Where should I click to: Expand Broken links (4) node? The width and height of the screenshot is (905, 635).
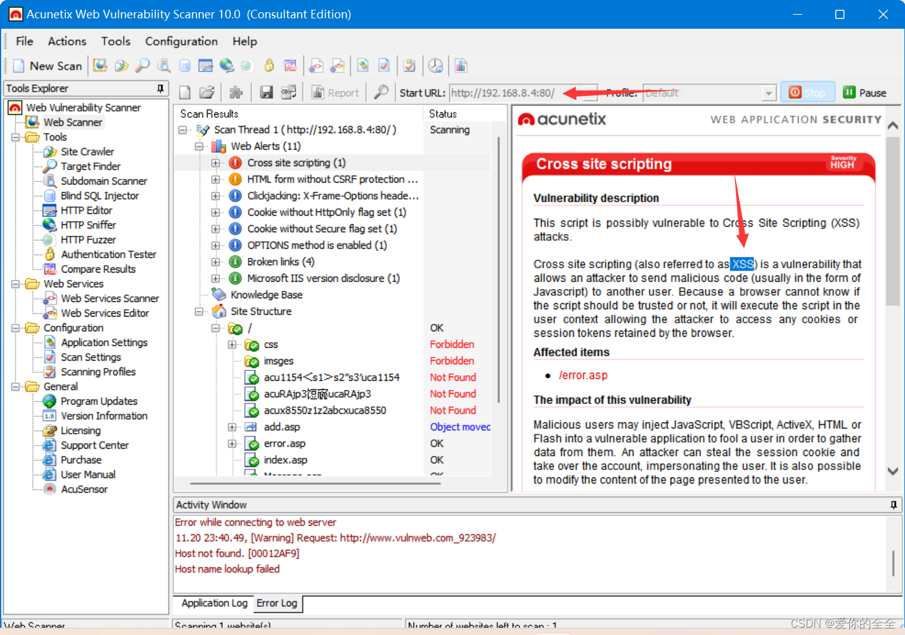coord(215,262)
